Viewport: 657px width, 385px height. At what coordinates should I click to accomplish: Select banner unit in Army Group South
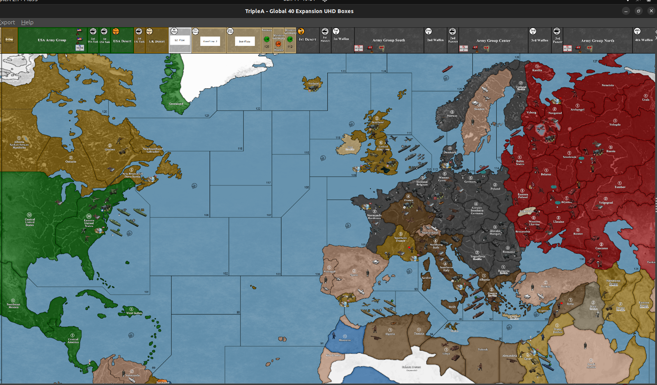(382, 48)
